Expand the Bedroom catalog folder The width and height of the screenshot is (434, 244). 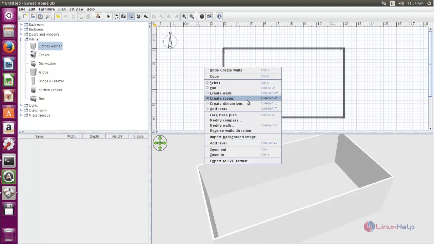pos(21,29)
